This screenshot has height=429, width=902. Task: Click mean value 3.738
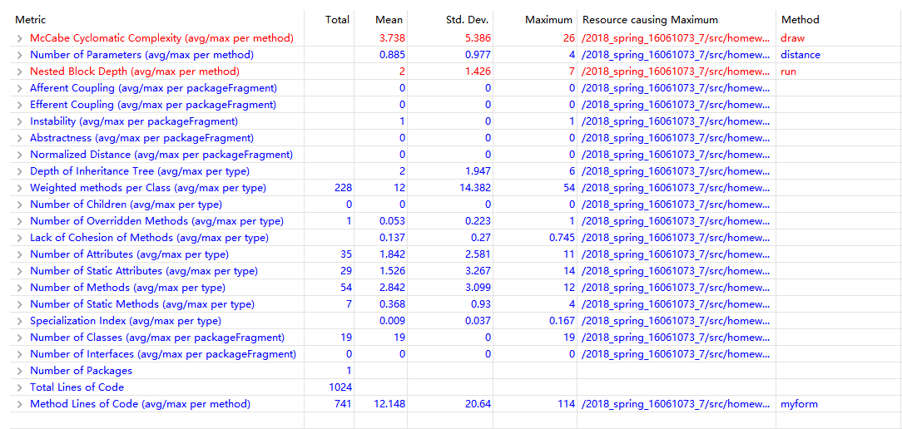pos(392,38)
